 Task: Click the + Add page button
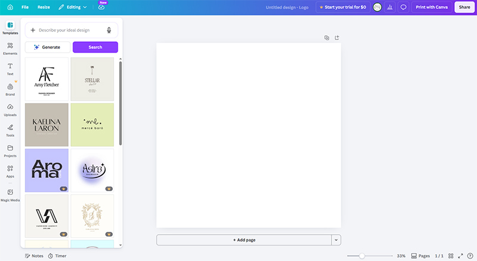244,240
